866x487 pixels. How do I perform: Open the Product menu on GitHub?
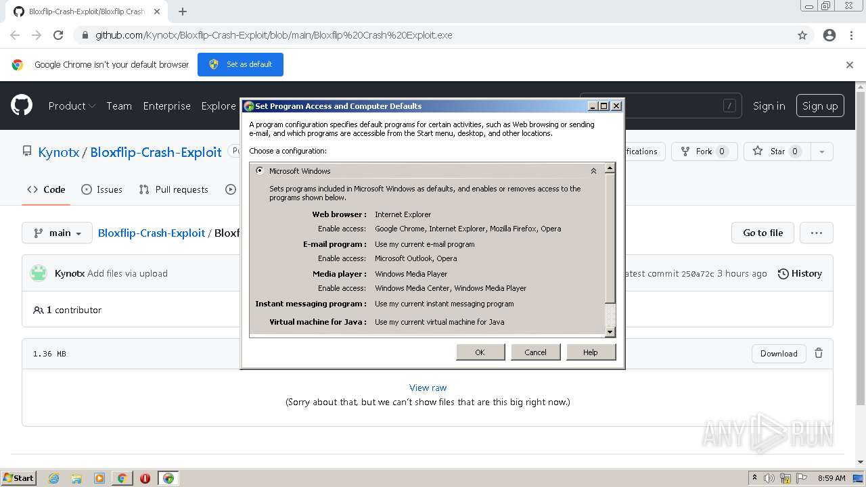[72, 106]
